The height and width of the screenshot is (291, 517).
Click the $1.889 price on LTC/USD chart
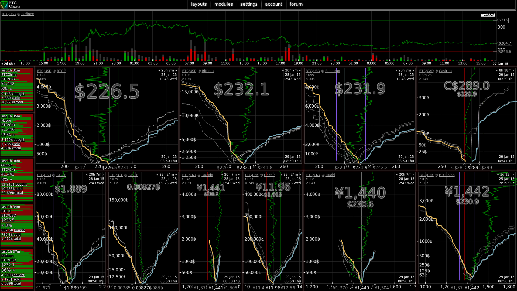pyautogui.click(x=71, y=189)
